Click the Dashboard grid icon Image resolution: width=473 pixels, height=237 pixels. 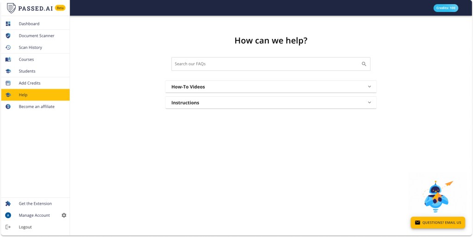pyautogui.click(x=8, y=24)
